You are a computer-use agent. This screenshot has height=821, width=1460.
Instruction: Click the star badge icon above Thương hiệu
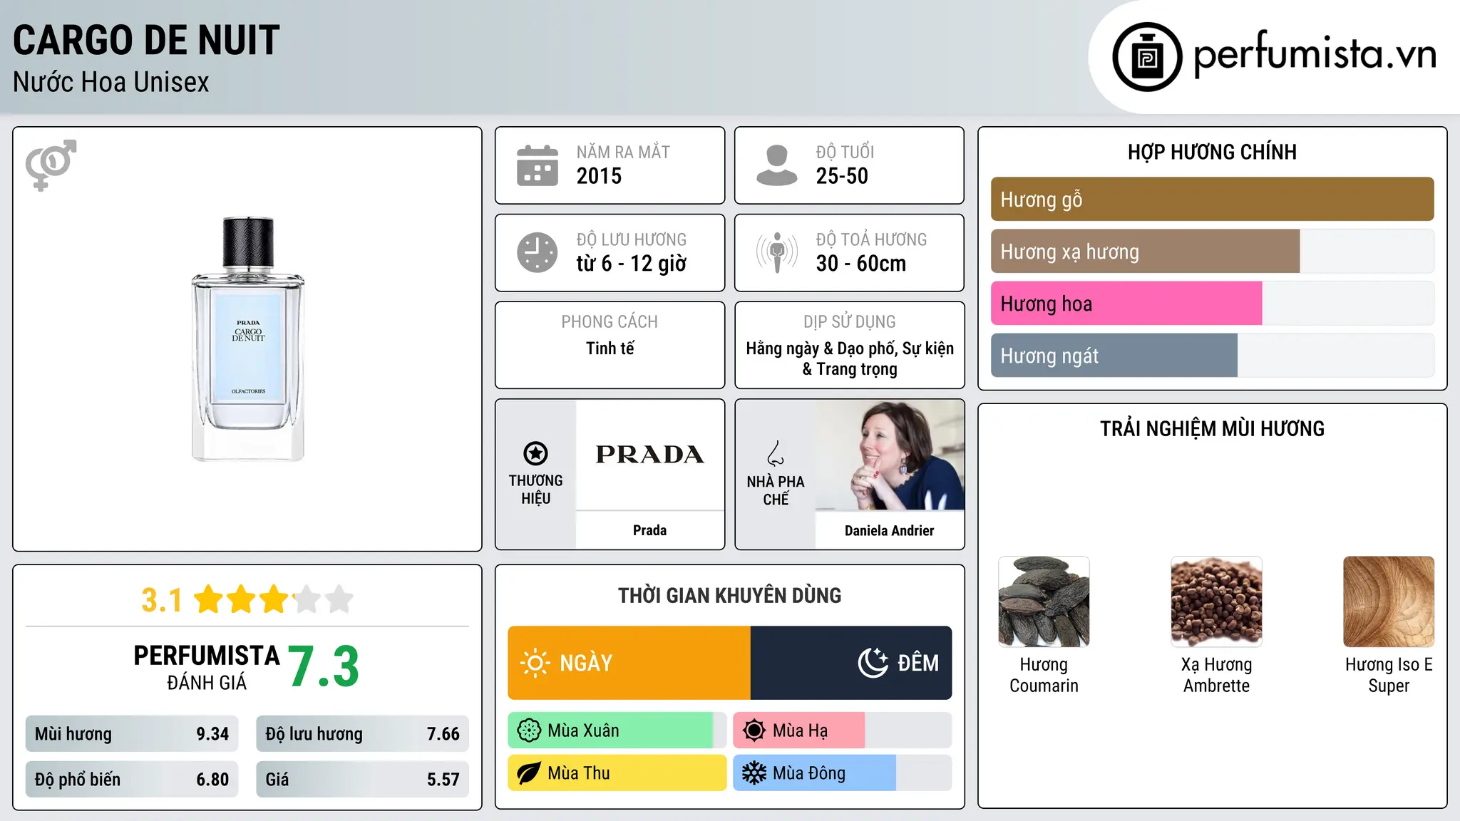(535, 453)
